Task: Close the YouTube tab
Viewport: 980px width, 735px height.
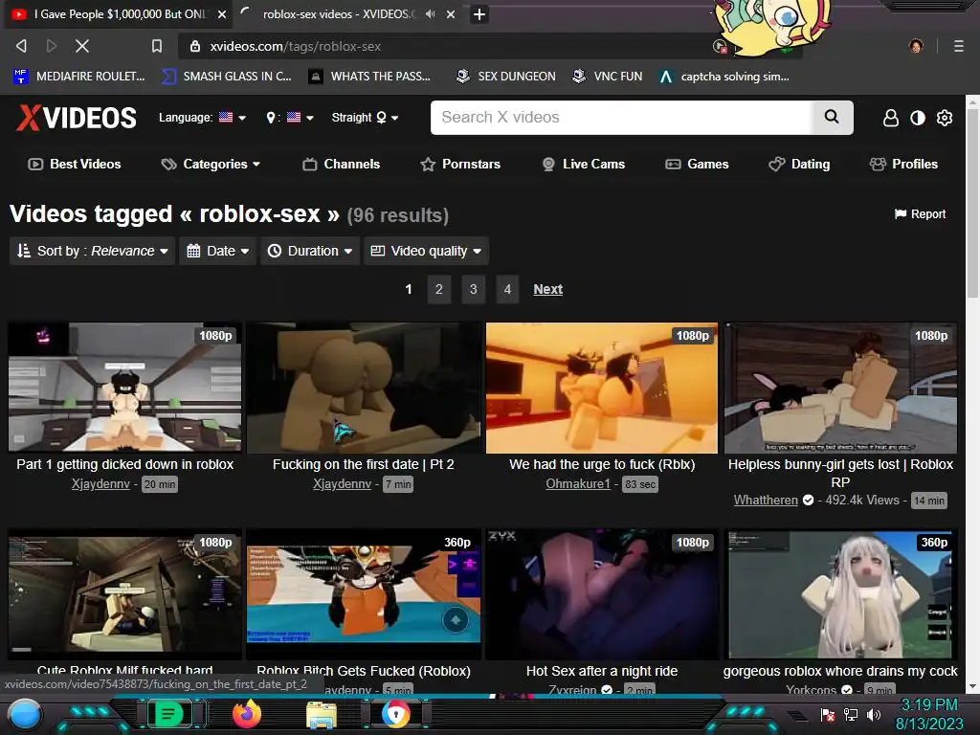Action: [x=222, y=13]
